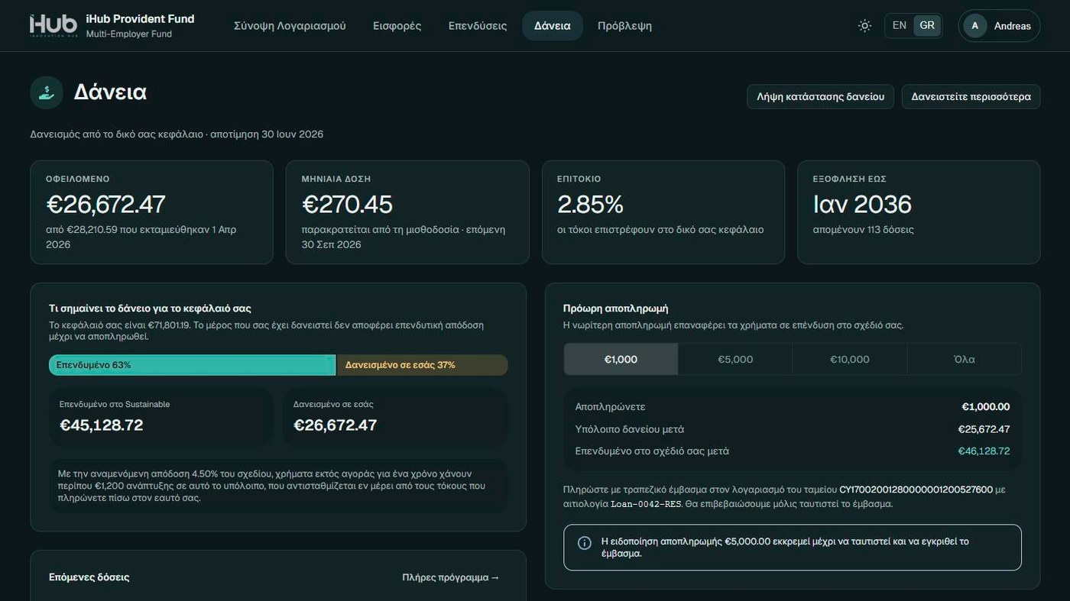Click the Μηνιαία Δόση €270.45 card
This screenshot has height=601, width=1070.
[407, 212]
